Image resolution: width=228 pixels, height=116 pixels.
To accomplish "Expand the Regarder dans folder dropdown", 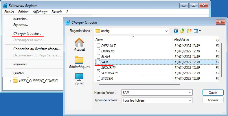I will point(166,31).
